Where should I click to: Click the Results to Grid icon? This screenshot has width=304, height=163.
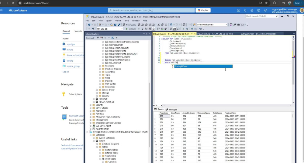pyautogui.click(x=174, y=29)
